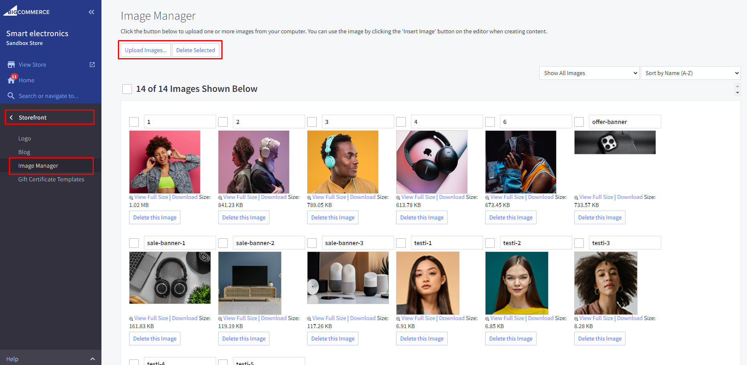The image size is (747, 365).
Task: Select the sale-banner-2 image checkbox
Action: (223, 243)
